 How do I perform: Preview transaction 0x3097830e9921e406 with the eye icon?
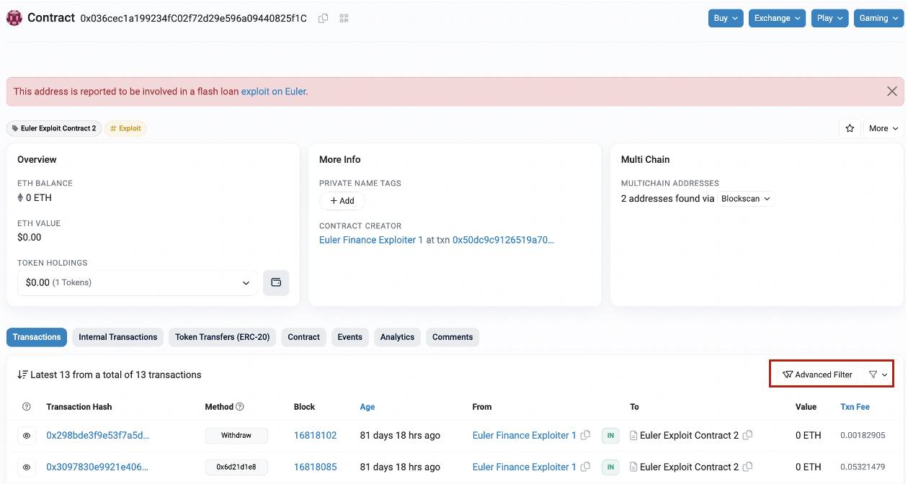click(27, 467)
